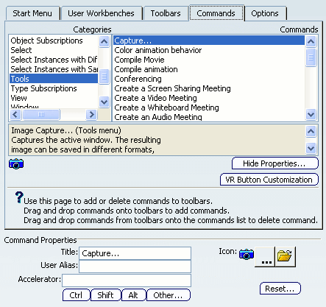Click the Commands list vertical scrollbar thumb
Screen dimensions: 326x307
[311, 57]
